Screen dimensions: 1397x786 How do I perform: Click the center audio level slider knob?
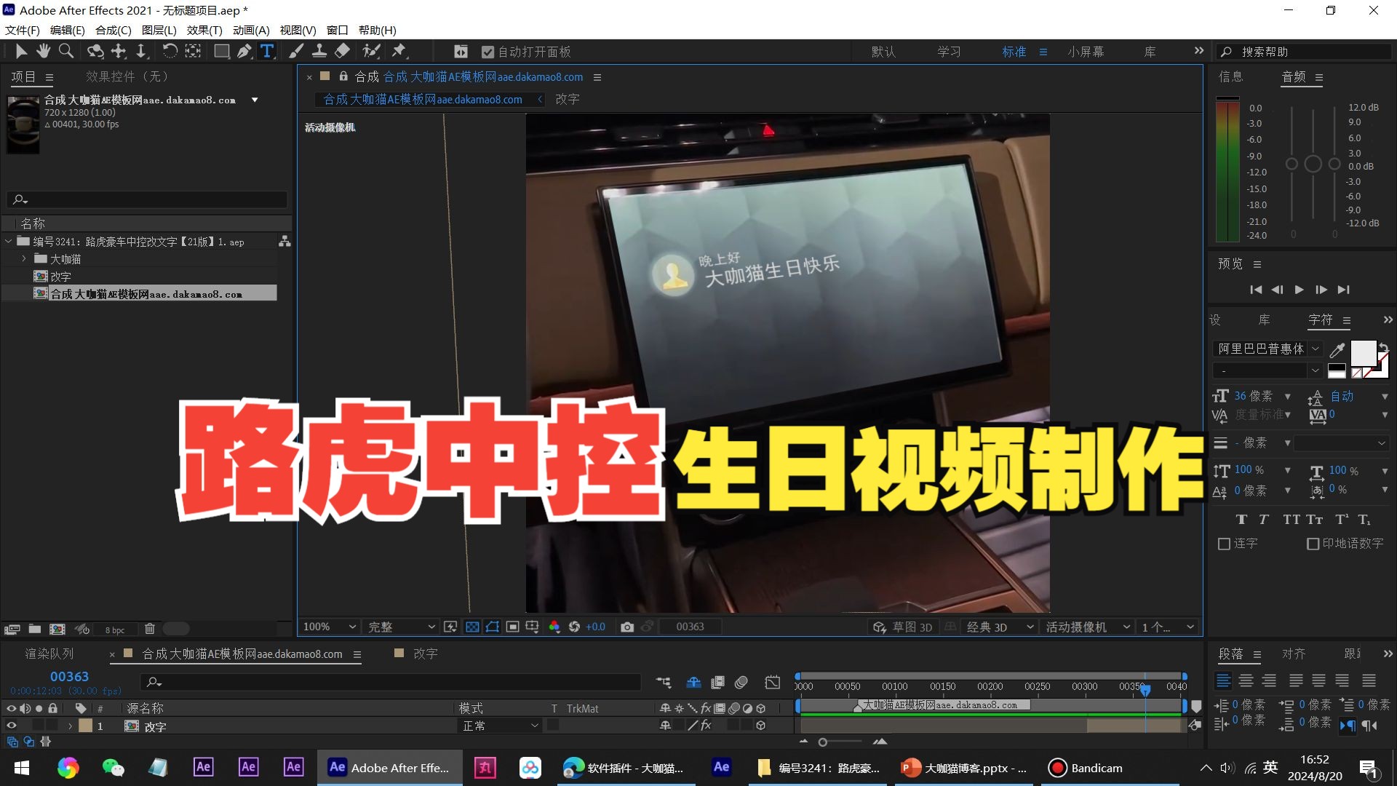click(x=1313, y=164)
